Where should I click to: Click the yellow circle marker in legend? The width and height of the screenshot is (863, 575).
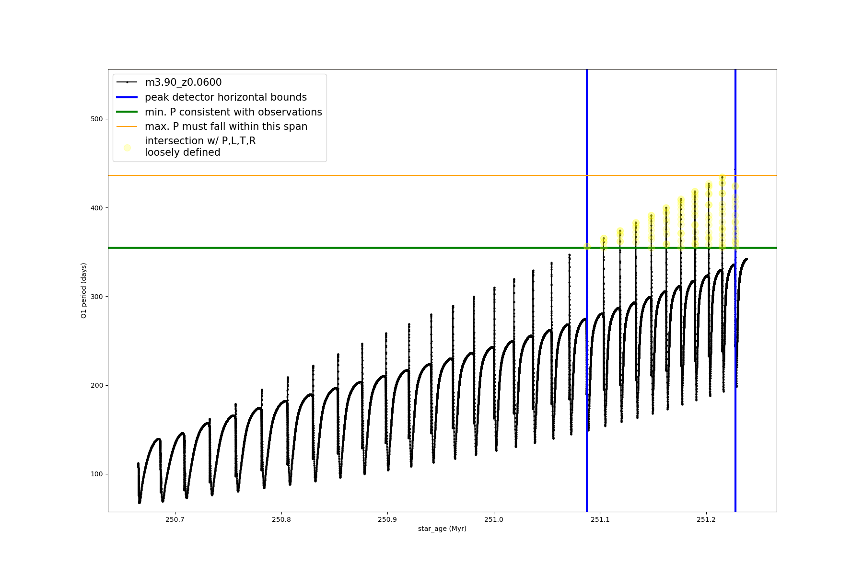click(127, 148)
